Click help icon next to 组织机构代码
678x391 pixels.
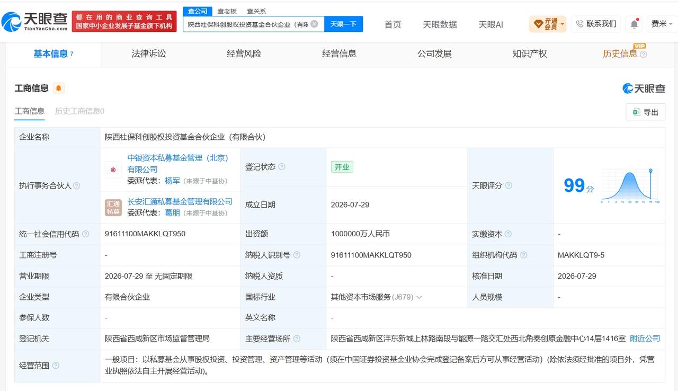[x=523, y=255]
